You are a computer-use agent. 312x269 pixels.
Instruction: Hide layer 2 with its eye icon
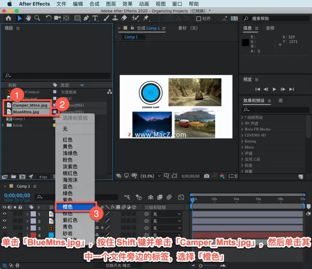4,221
